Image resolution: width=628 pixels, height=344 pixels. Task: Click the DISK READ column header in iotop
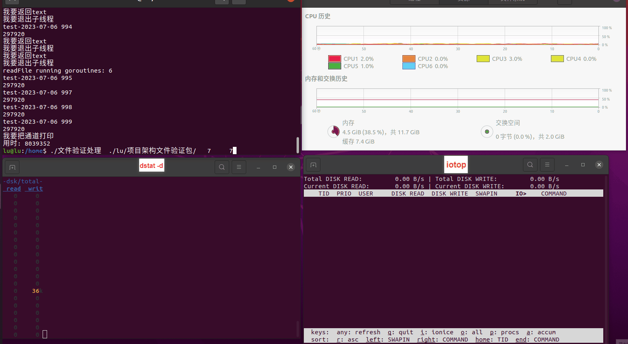click(x=407, y=193)
